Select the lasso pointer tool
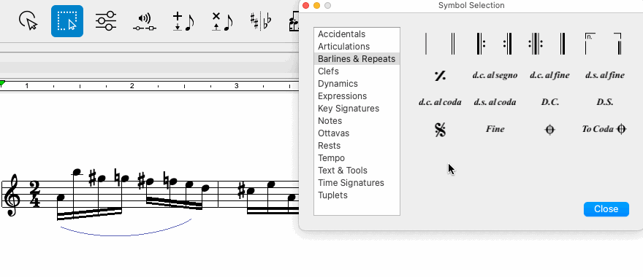 pyautogui.click(x=28, y=21)
